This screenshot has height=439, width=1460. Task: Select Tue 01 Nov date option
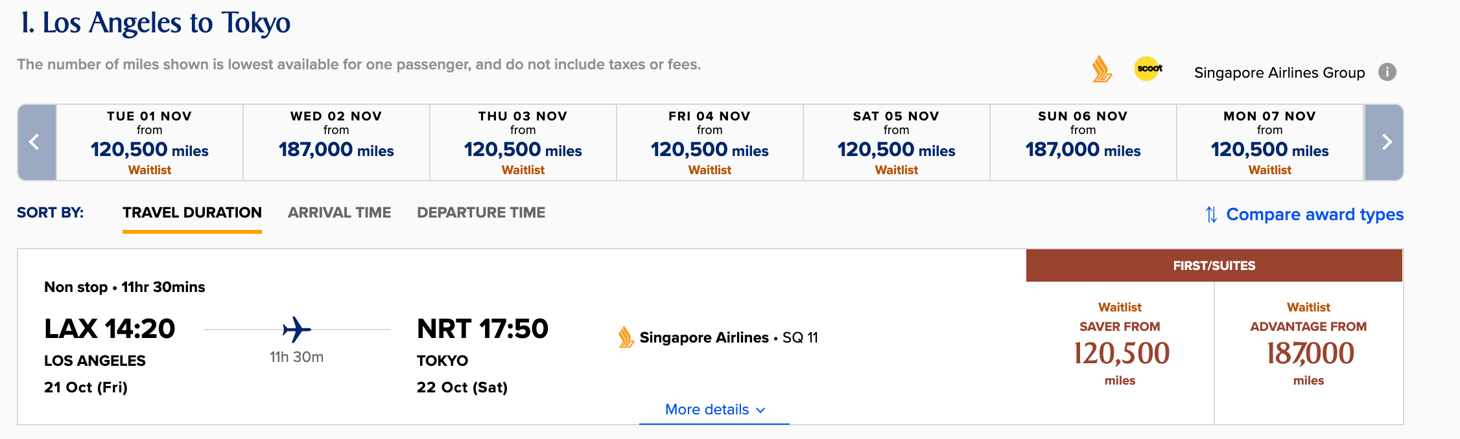point(150,142)
